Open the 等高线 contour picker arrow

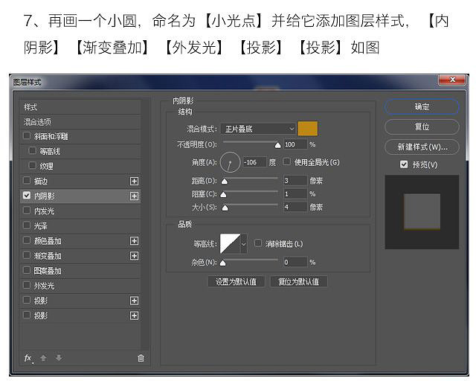coord(243,243)
